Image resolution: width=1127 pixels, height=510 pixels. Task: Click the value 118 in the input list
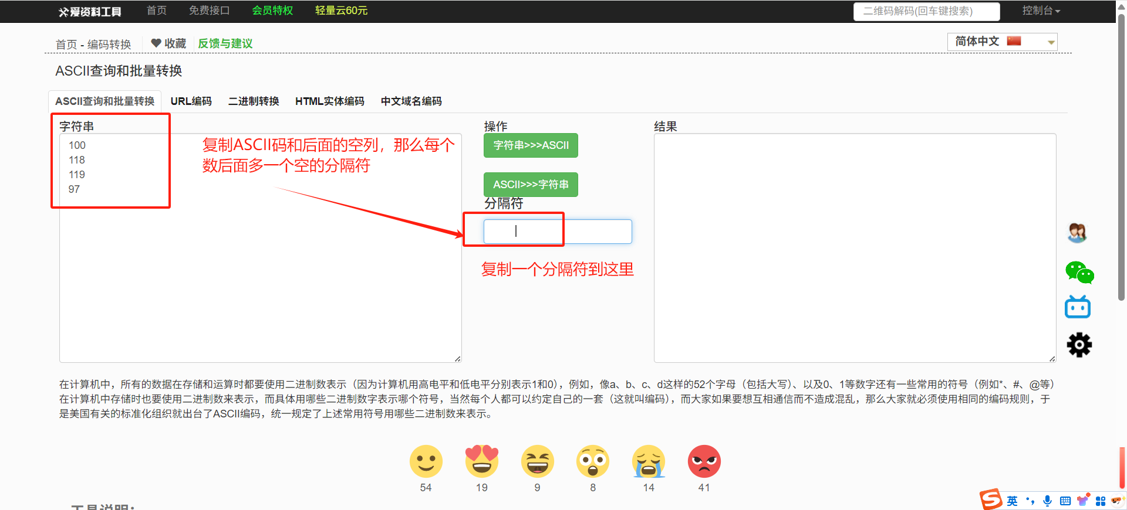[x=77, y=160]
